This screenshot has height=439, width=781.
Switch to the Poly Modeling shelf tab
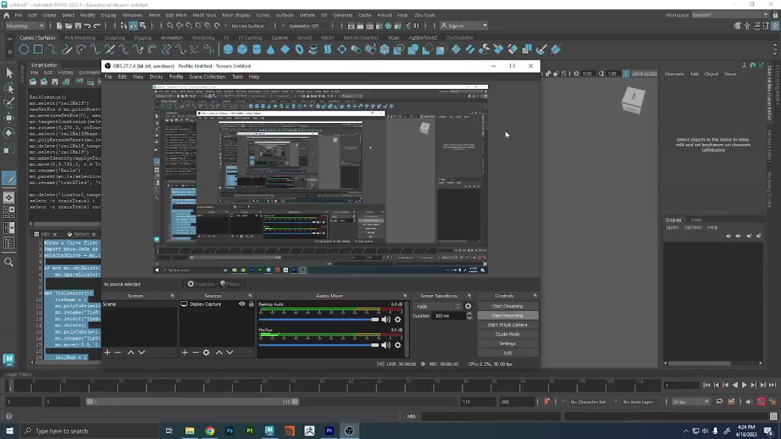80,38
